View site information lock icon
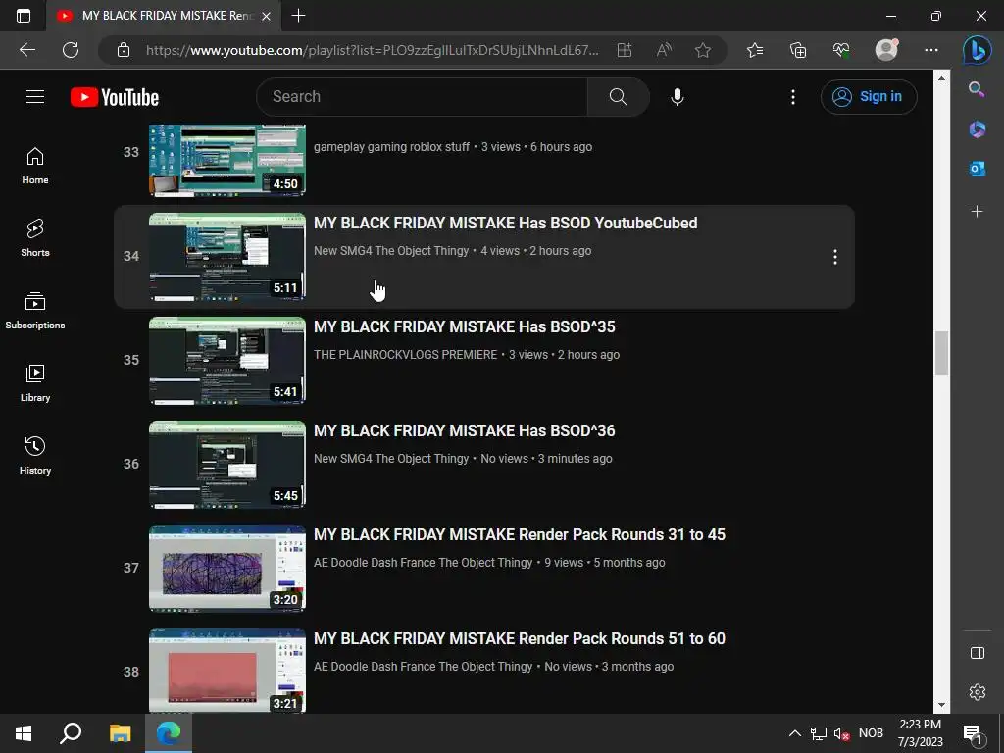Image resolution: width=1004 pixels, height=753 pixels. click(124, 50)
